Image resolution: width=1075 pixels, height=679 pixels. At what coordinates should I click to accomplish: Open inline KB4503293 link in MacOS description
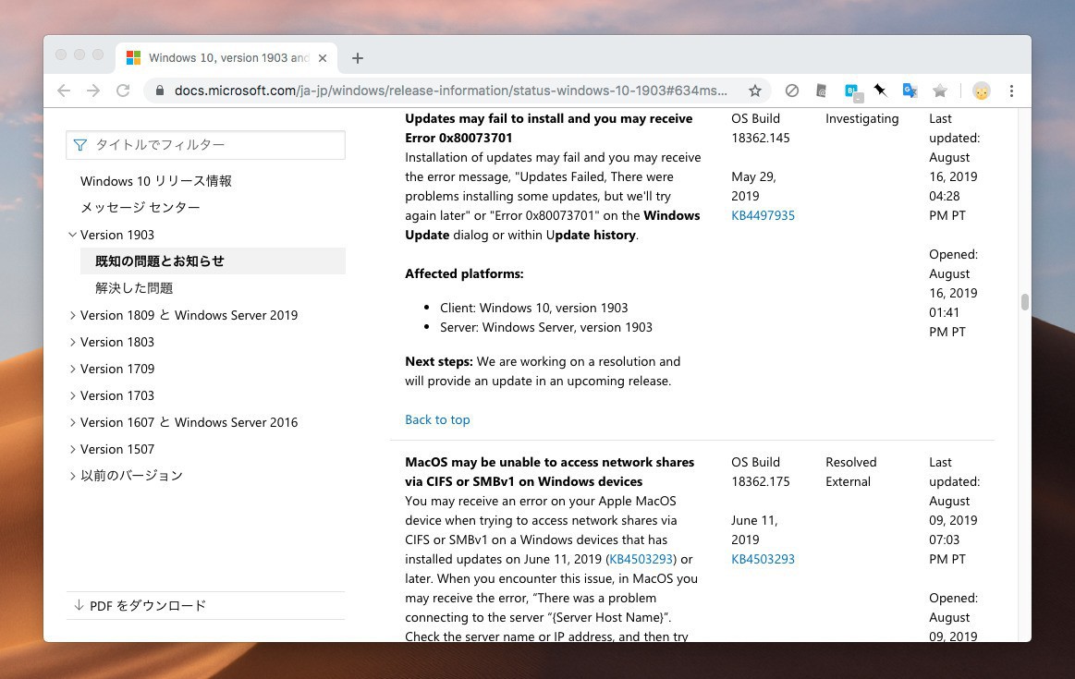point(641,559)
